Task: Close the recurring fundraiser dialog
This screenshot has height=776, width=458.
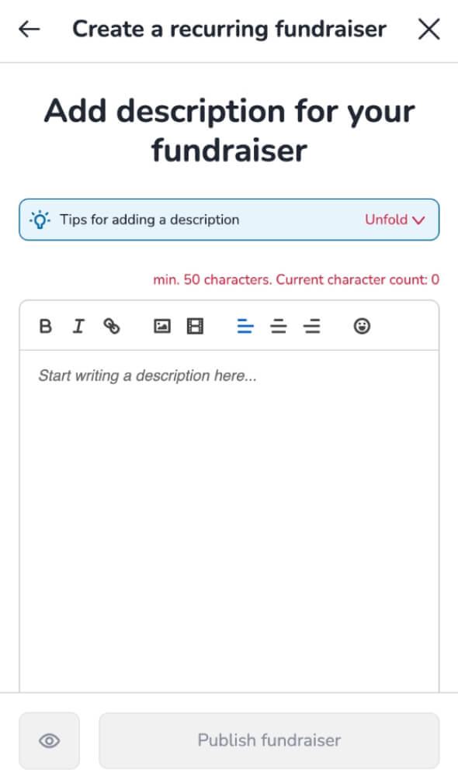Action: tap(429, 29)
